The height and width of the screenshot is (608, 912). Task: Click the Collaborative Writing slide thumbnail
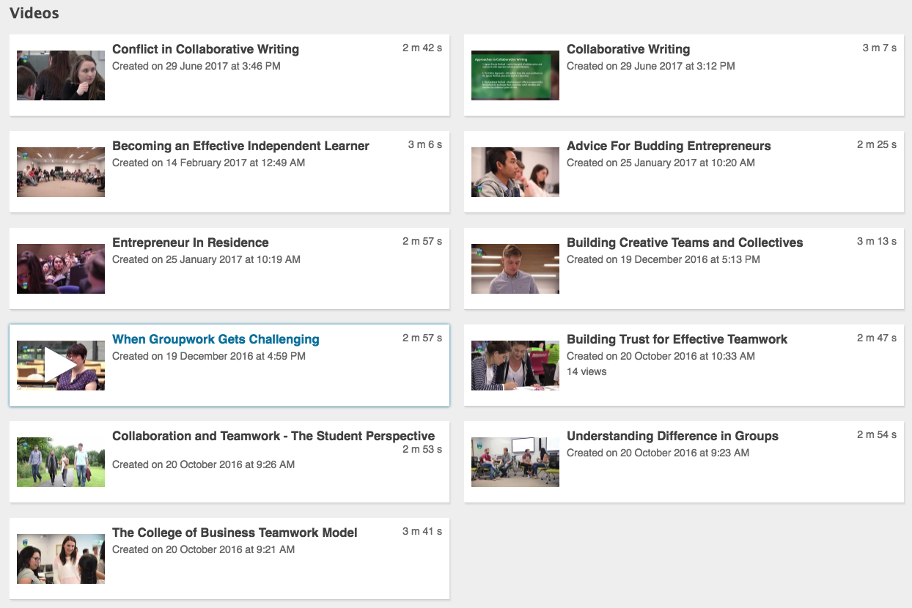(x=515, y=75)
